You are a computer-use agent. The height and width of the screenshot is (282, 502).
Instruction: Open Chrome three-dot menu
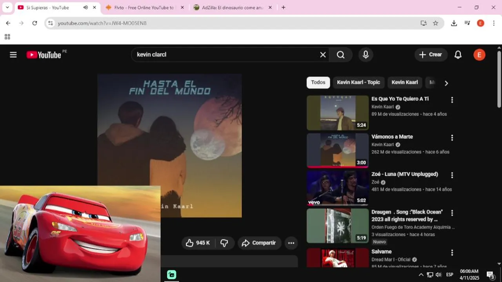494,23
